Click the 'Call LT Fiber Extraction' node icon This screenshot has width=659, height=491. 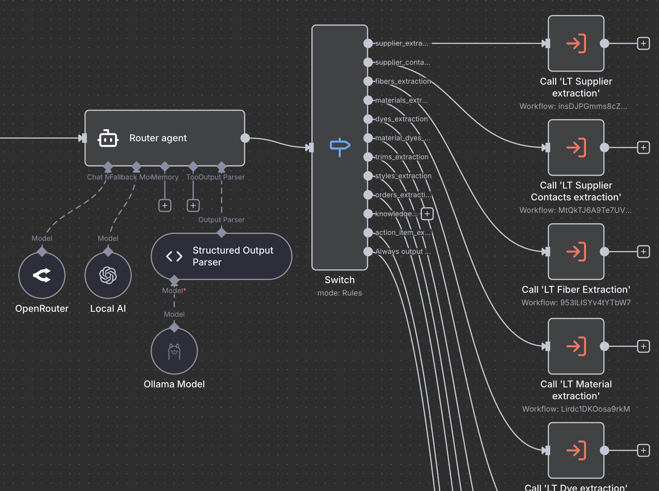[x=576, y=251]
